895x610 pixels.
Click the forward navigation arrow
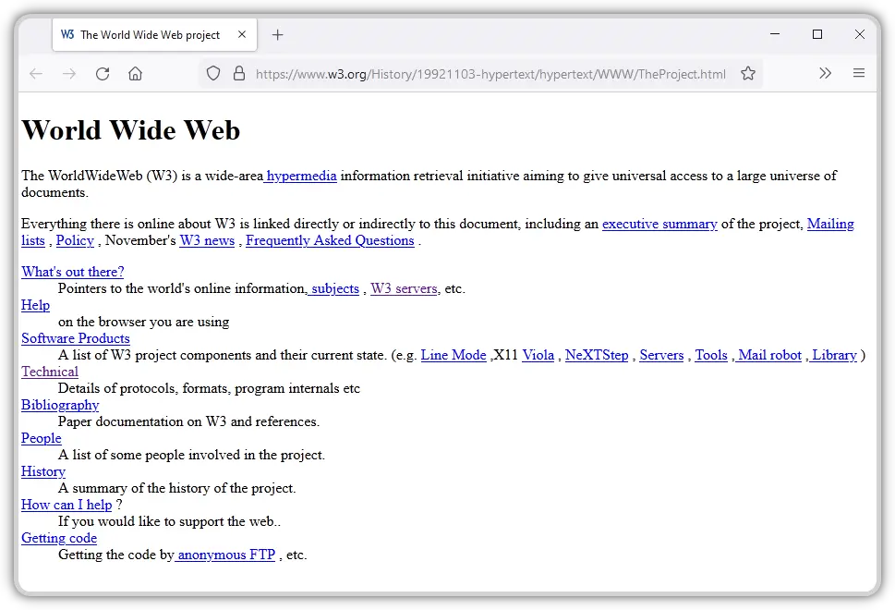tap(68, 73)
